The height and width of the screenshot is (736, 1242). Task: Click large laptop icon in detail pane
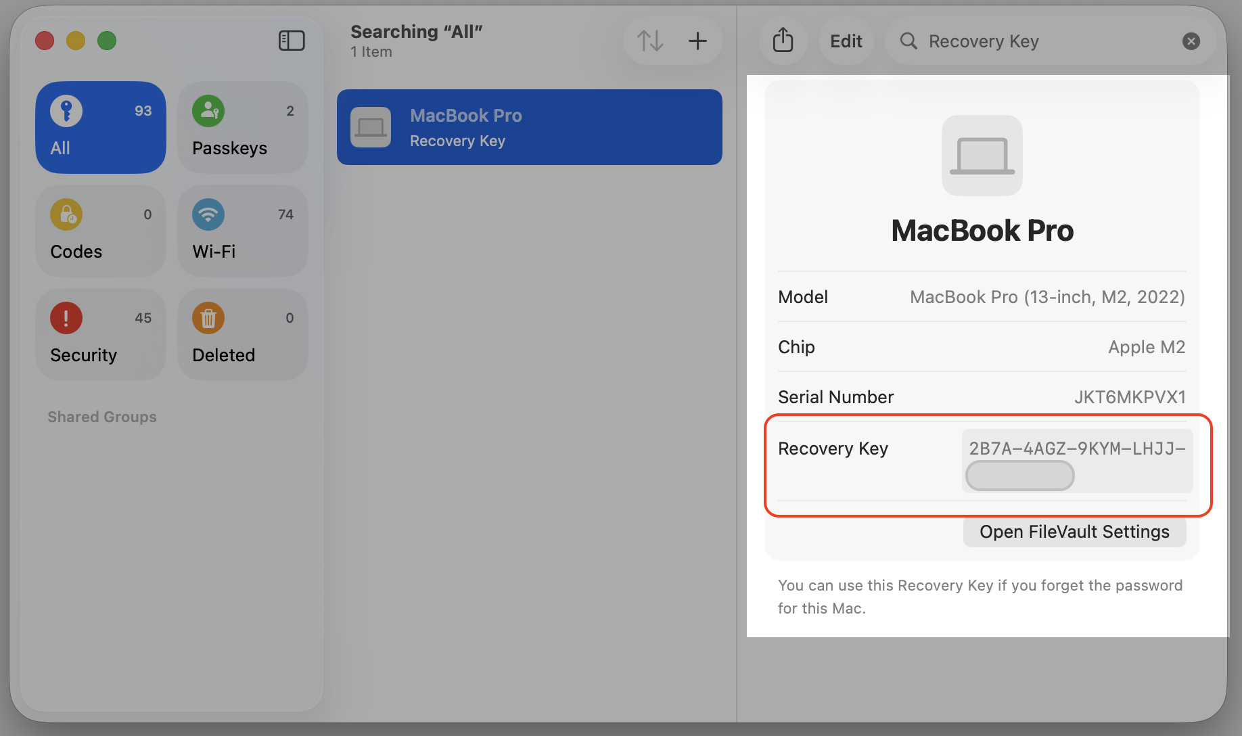coord(982,156)
